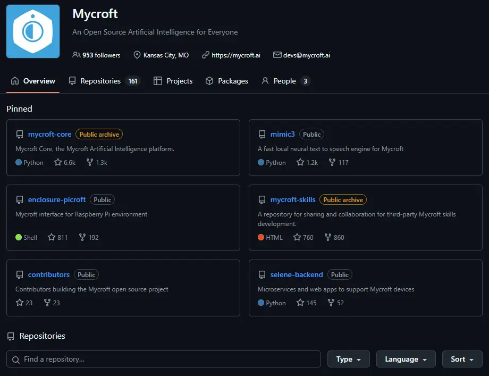Click the link chain icon
The height and width of the screenshot is (376, 489).
[205, 55]
